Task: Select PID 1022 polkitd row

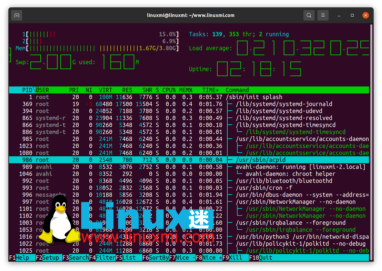Action: click(x=189, y=244)
